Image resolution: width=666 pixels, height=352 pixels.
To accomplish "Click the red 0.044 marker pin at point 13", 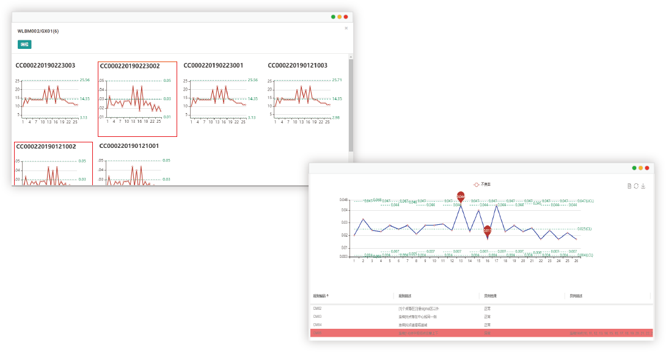I will pos(461,197).
